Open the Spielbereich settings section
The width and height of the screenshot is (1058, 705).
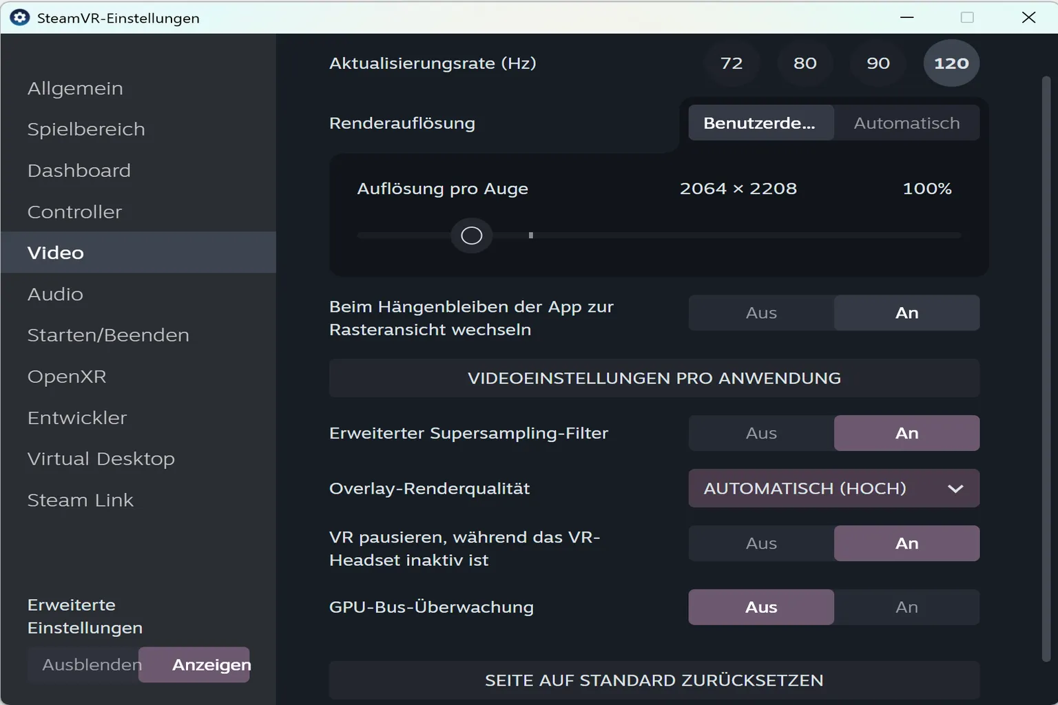[x=138, y=129]
